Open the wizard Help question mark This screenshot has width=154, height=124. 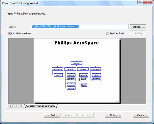pos(140,2)
